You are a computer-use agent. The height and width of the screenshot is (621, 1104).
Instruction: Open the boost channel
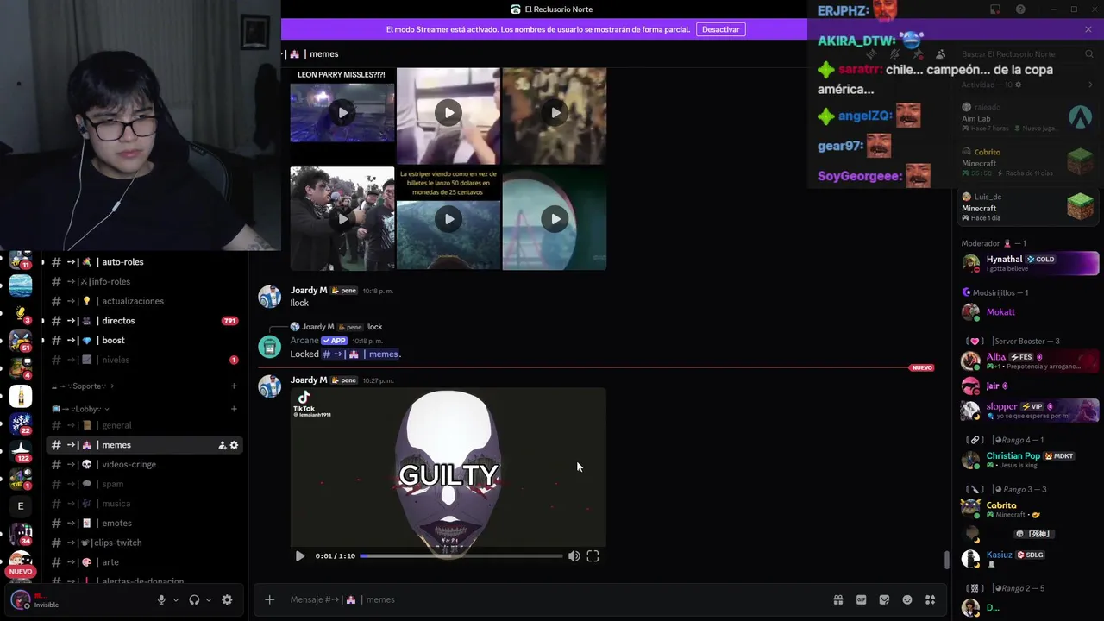pyautogui.click(x=144, y=341)
